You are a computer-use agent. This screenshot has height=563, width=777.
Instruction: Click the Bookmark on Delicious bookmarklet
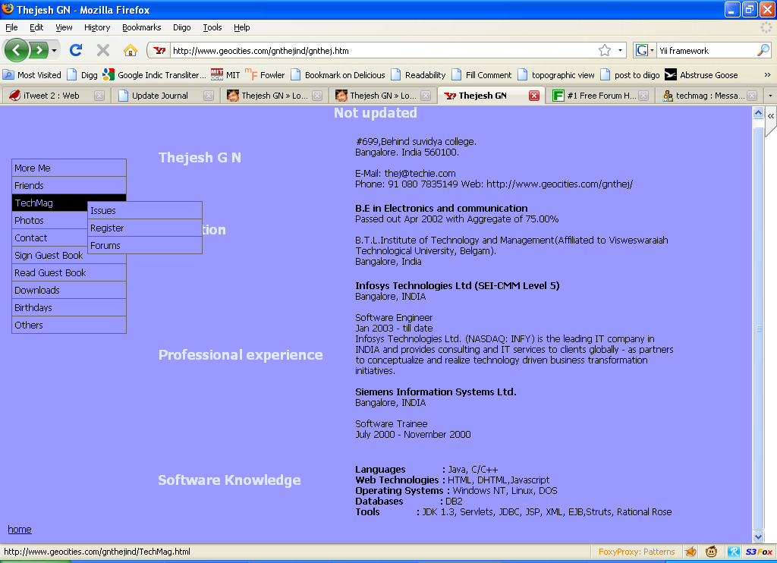[x=338, y=75]
